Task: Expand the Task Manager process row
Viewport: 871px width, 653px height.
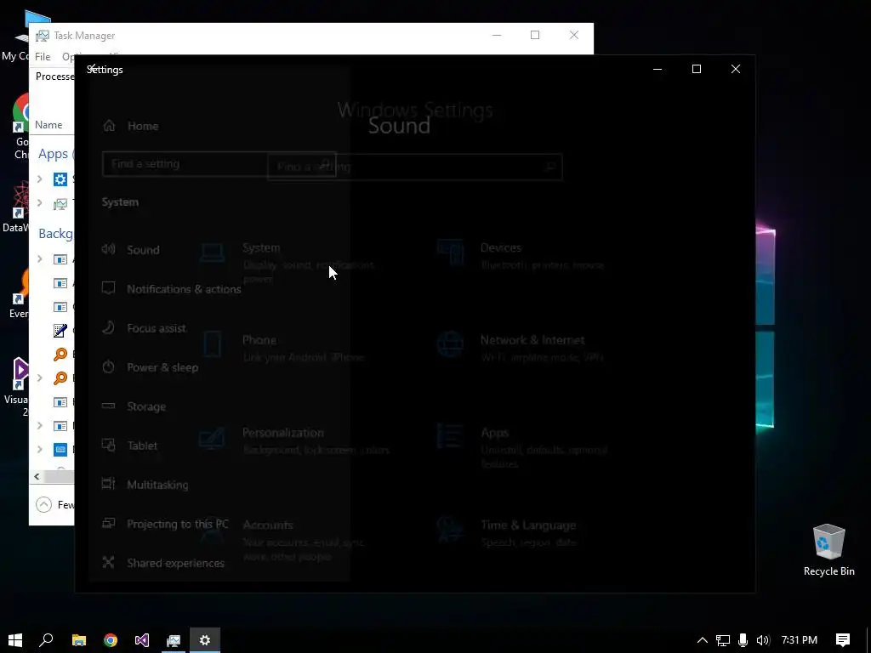Action: click(x=39, y=203)
